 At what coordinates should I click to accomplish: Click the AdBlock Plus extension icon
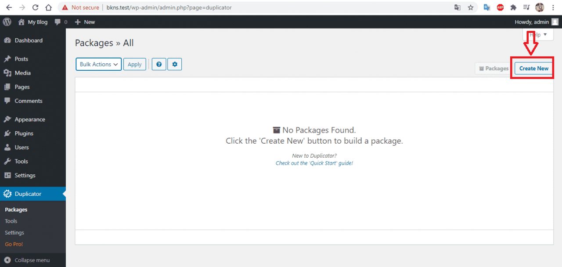pos(500,7)
